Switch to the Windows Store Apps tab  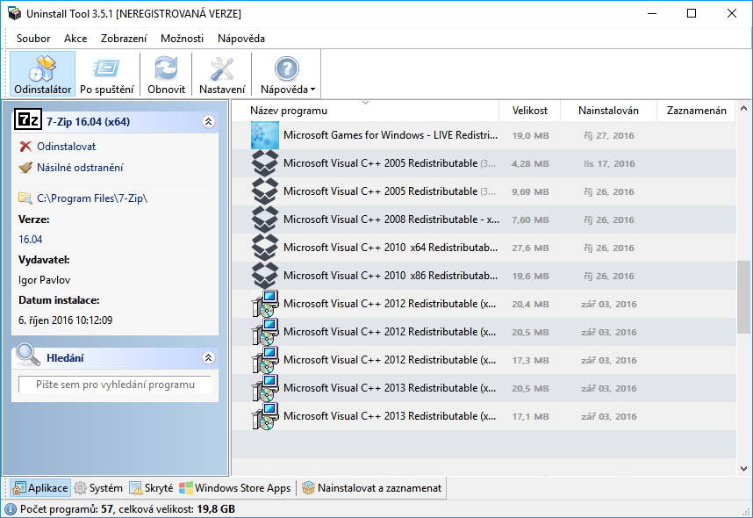235,488
